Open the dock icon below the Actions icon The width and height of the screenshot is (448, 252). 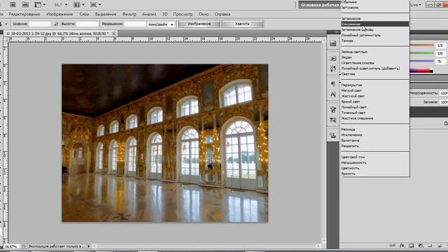pos(333,69)
